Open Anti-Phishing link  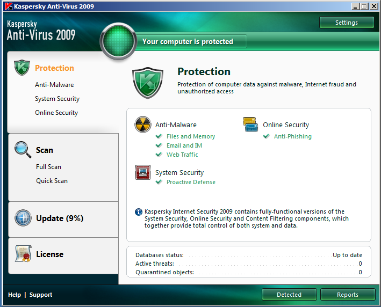pos(293,136)
